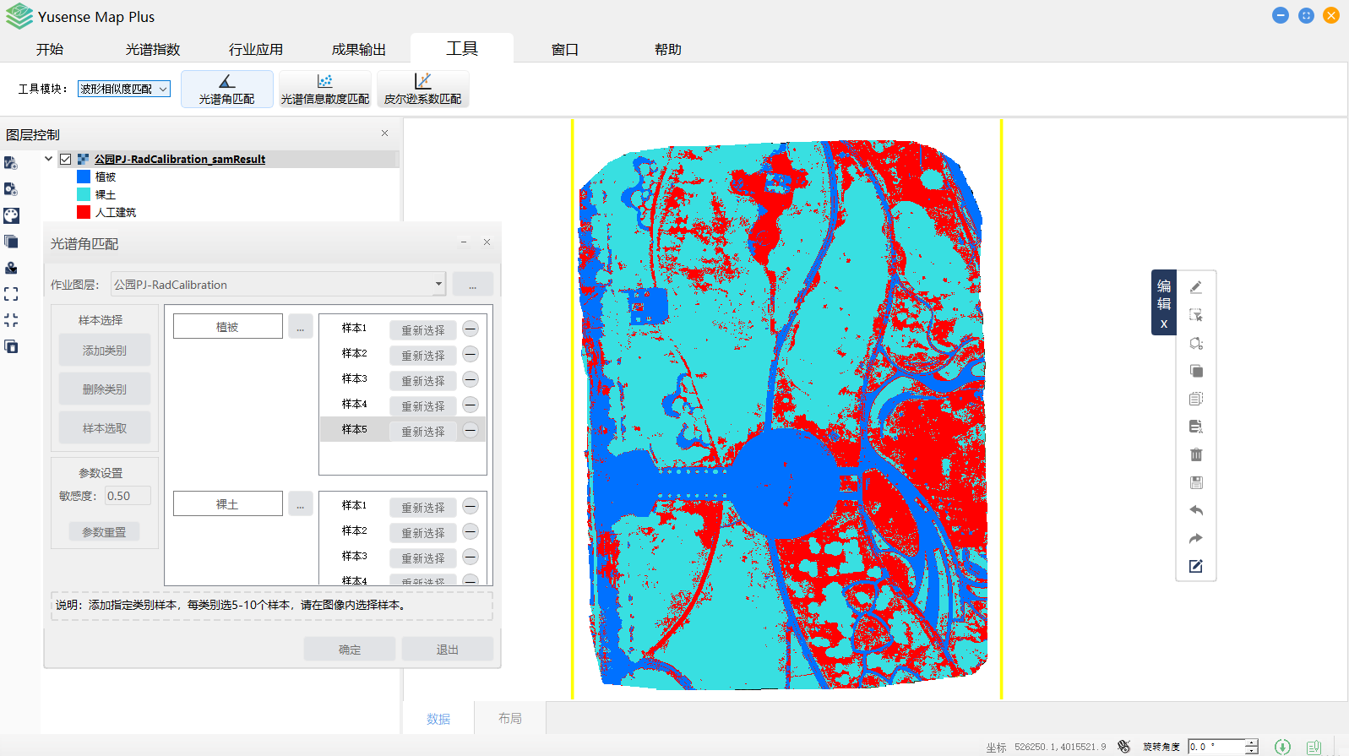This screenshot has width=1349, height=756.
Task: Switch to the 布局 tab
Action: click(x=509, y=718)
